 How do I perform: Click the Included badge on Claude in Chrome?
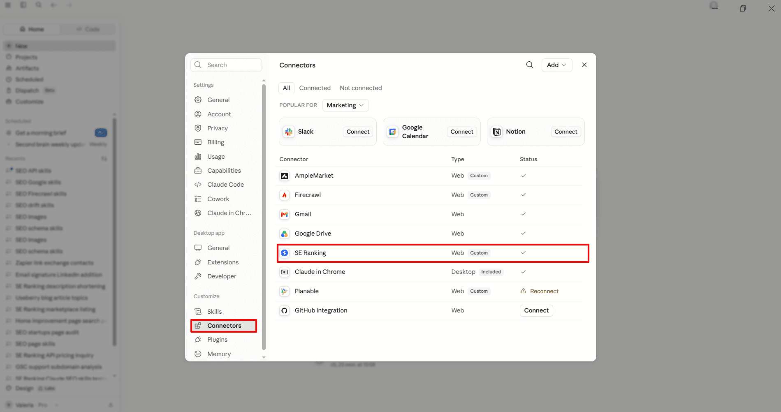[491, 272]
